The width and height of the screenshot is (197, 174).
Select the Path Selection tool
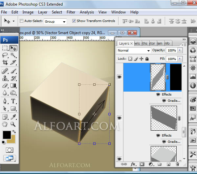[5, 108]
